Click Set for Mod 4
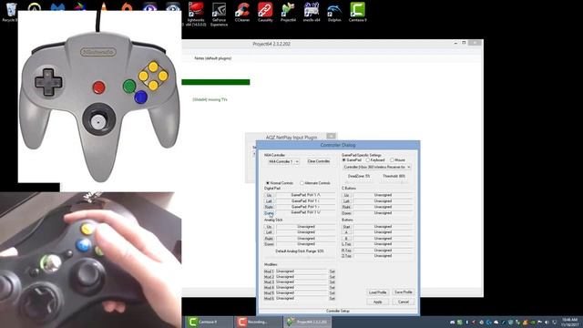 332,288
